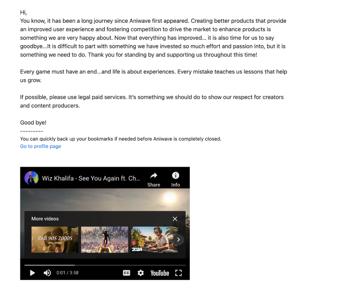Enter fullscreen mode for the video
The width and height of the screenshot is (348, 288).
[179, 273]
